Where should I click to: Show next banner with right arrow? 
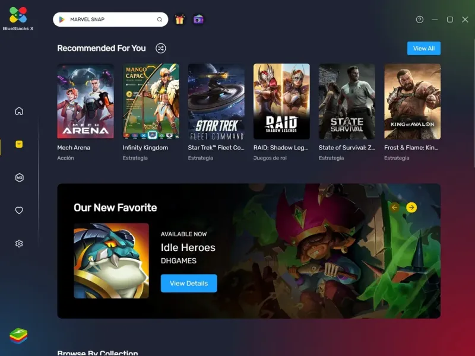(x=411, y=207)
